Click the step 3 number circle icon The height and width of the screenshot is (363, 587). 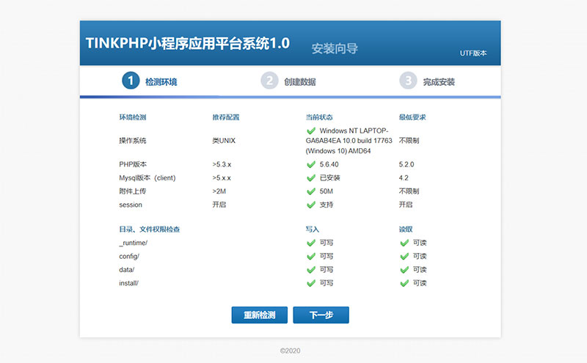[408, 81]
